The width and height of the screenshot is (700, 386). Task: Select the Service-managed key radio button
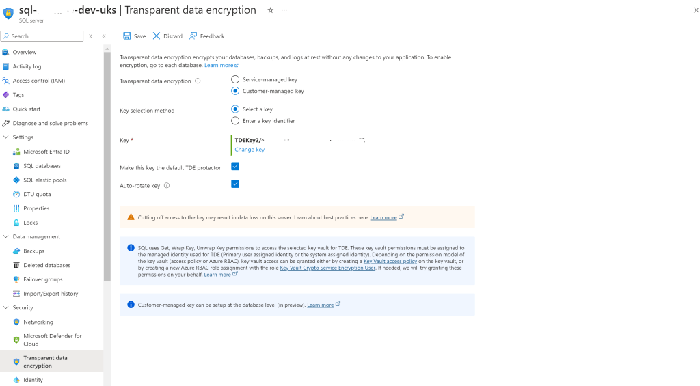pos(235,79)
